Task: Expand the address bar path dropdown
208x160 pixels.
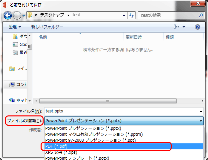Action: tap(124, 15)
